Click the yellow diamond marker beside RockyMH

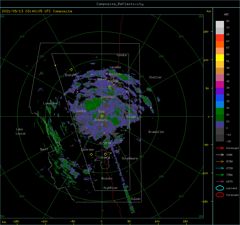pos(71,70)
